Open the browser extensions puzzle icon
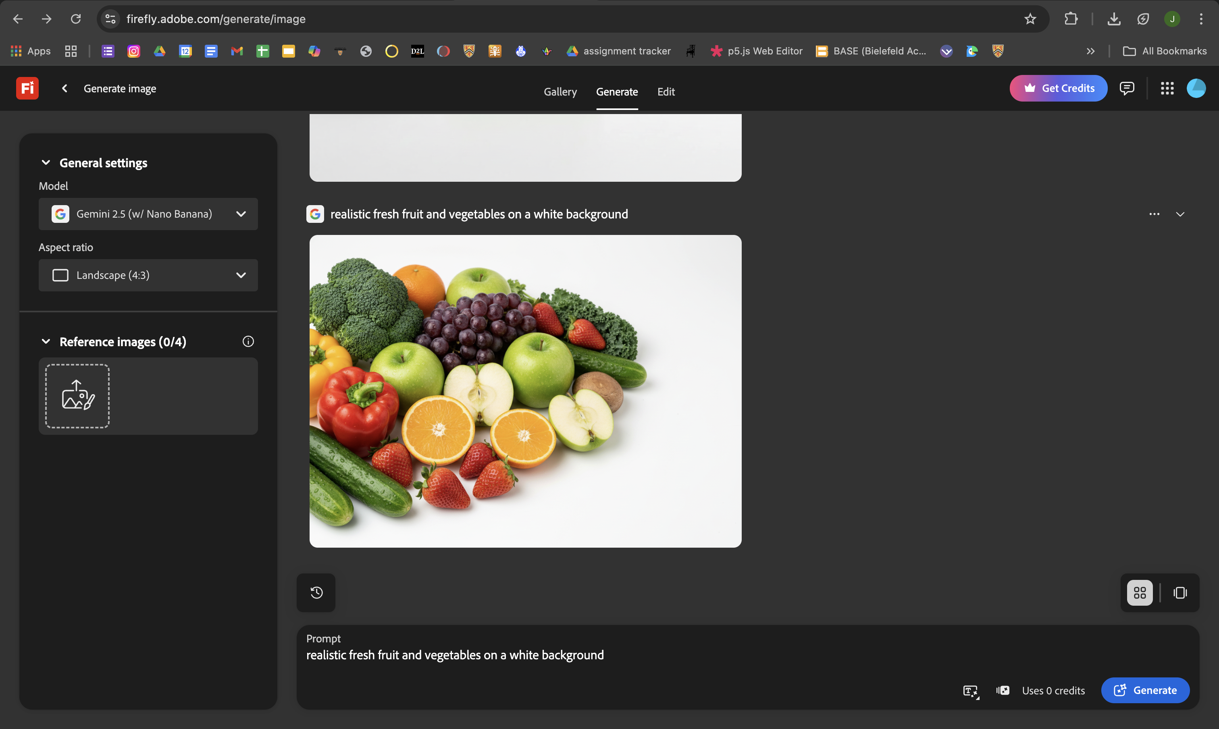The width and height of the screenshot is (1219, 729). click(x=1071, y=19)
